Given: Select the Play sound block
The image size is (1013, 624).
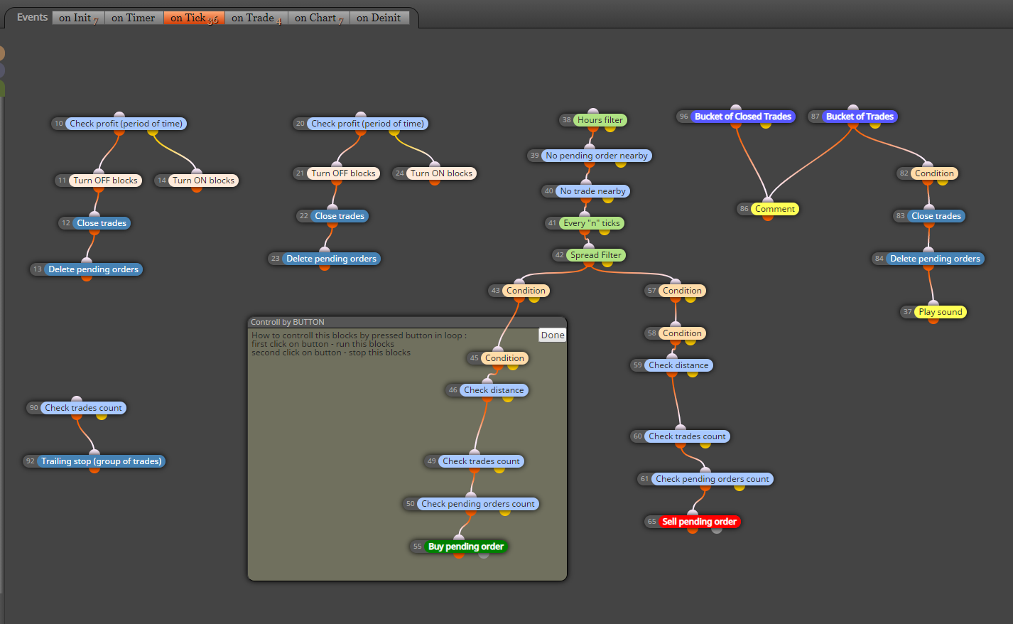Looking at the screenshot, I should (940, 312).
